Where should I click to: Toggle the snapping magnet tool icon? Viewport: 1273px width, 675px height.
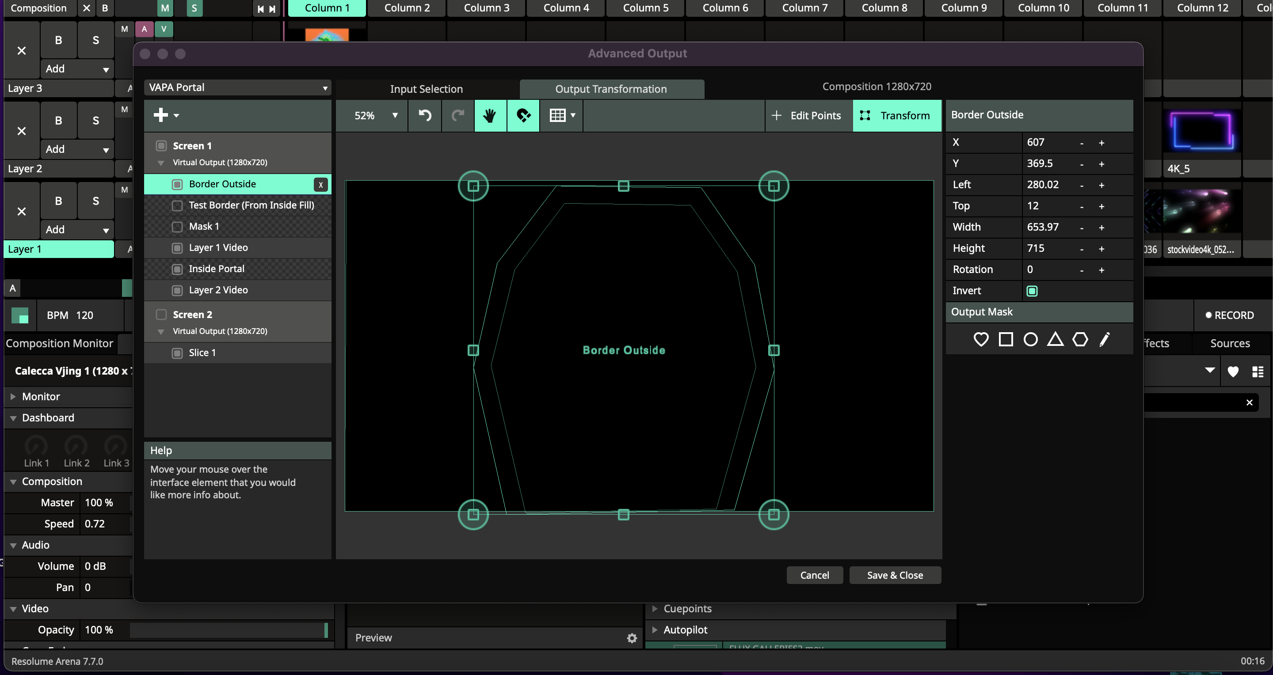523,116
